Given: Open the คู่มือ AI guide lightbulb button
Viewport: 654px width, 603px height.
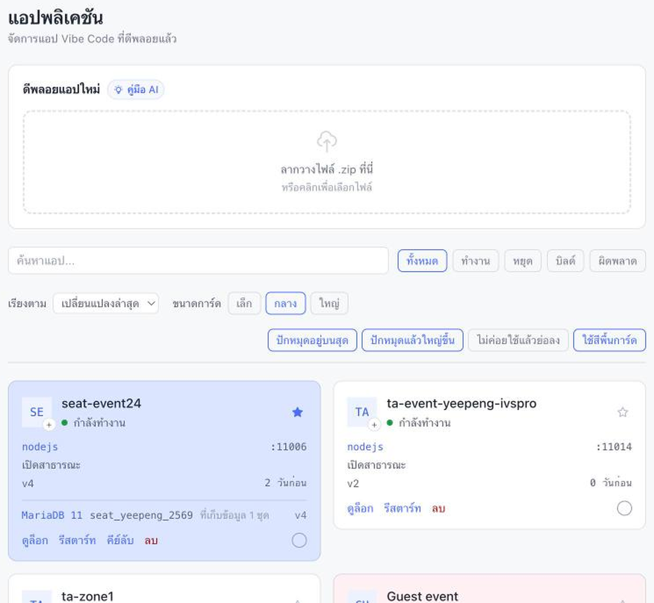Looking at the screenshot, I should click(x=136, y=90).
